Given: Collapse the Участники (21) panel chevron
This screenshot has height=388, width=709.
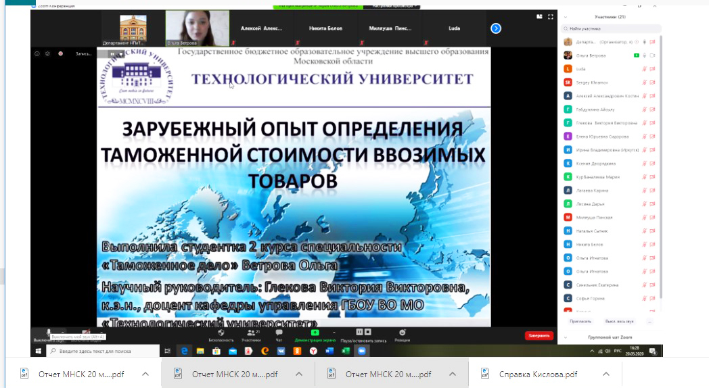Looking at the screenshot, I should point(565,17).
